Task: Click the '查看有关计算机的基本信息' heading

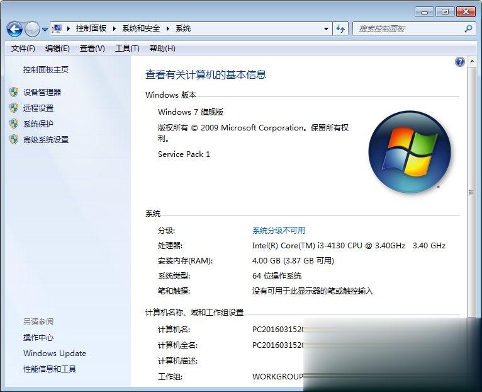Action: (x=206, y=74)
